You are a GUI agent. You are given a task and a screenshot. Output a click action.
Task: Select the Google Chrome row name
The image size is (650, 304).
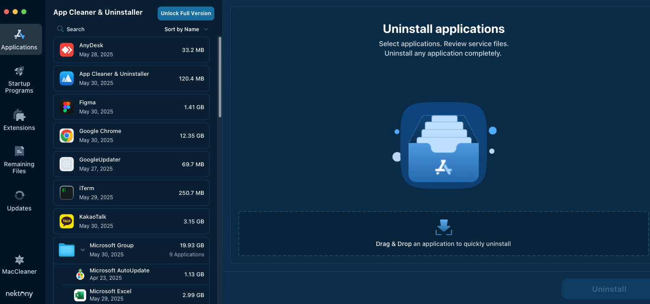(100, 131)
